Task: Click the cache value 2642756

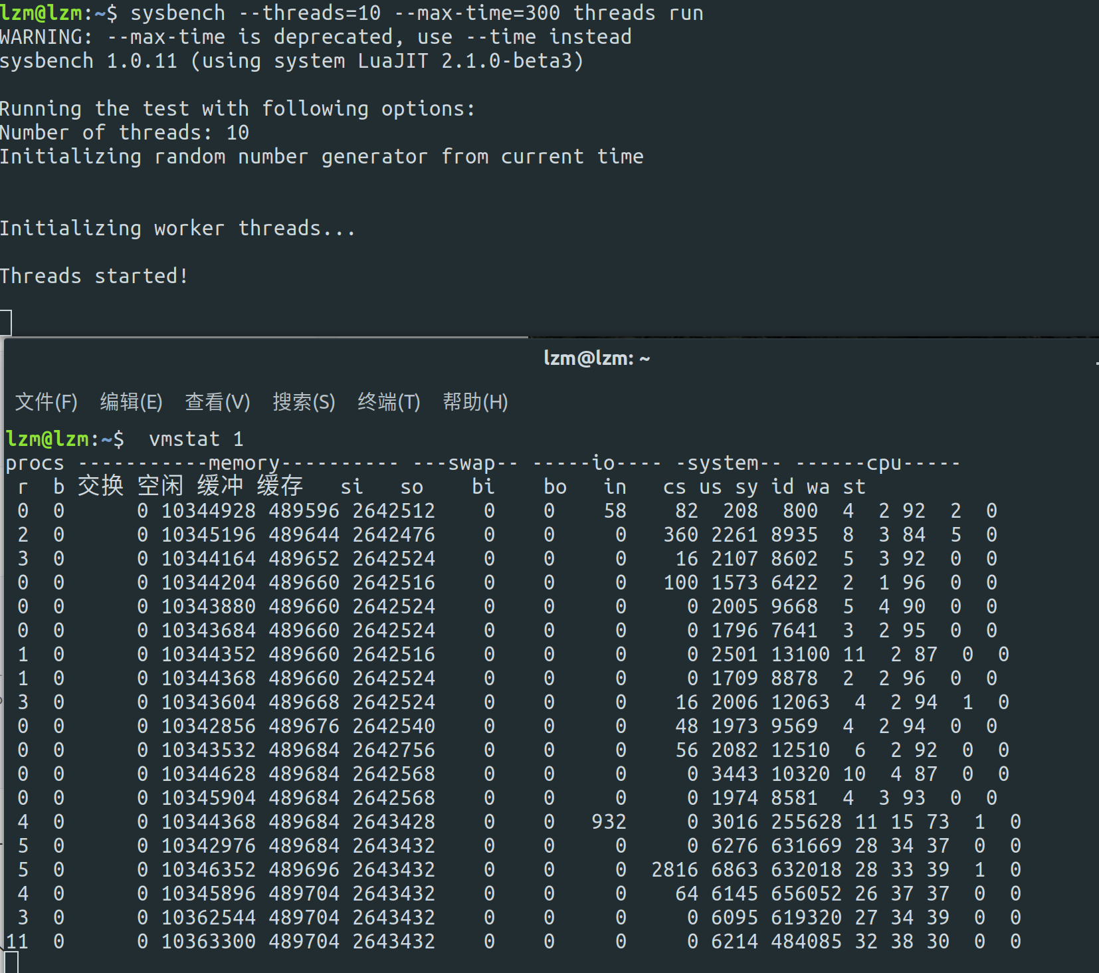Action: tap(394, 750)
